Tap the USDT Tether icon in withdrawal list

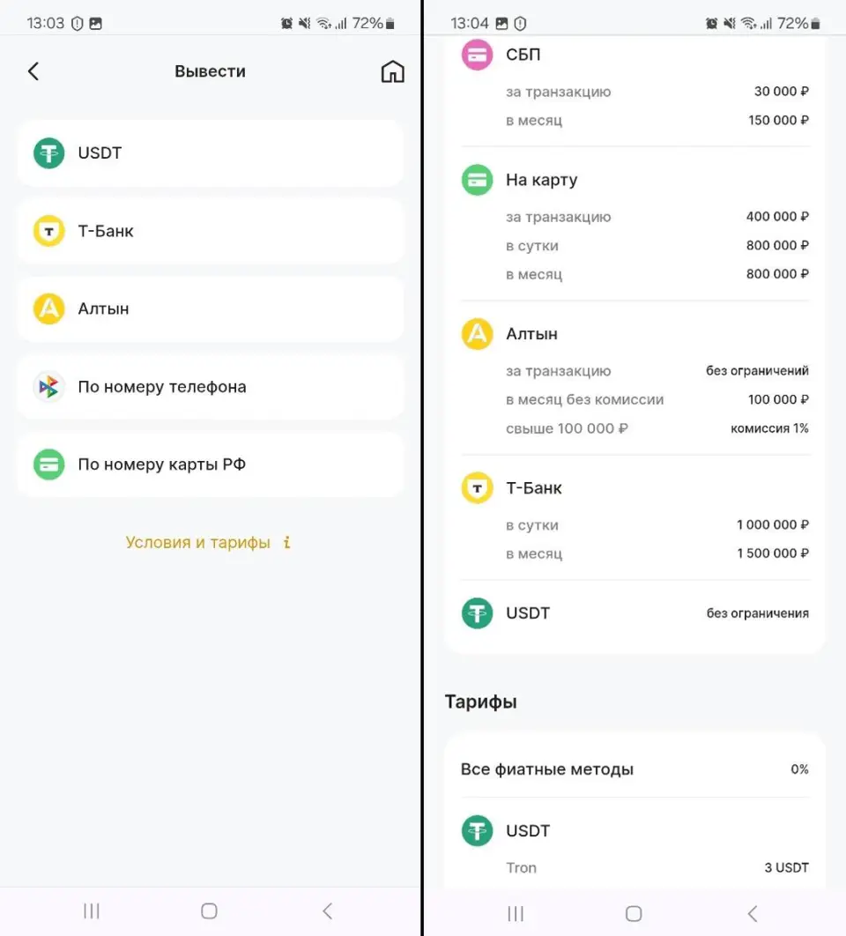(x=49, y=153)
